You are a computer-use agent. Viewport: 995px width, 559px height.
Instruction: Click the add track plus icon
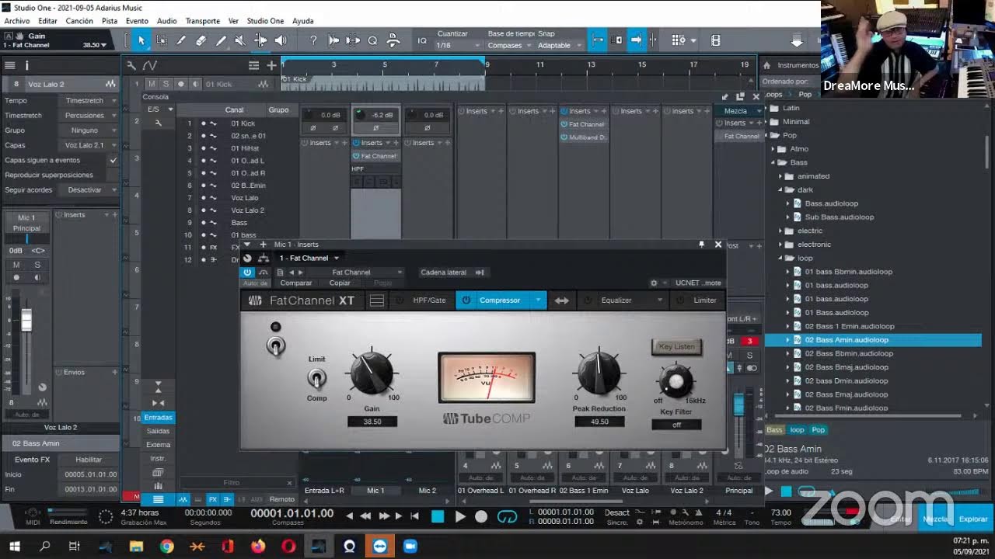pos(271,65)
